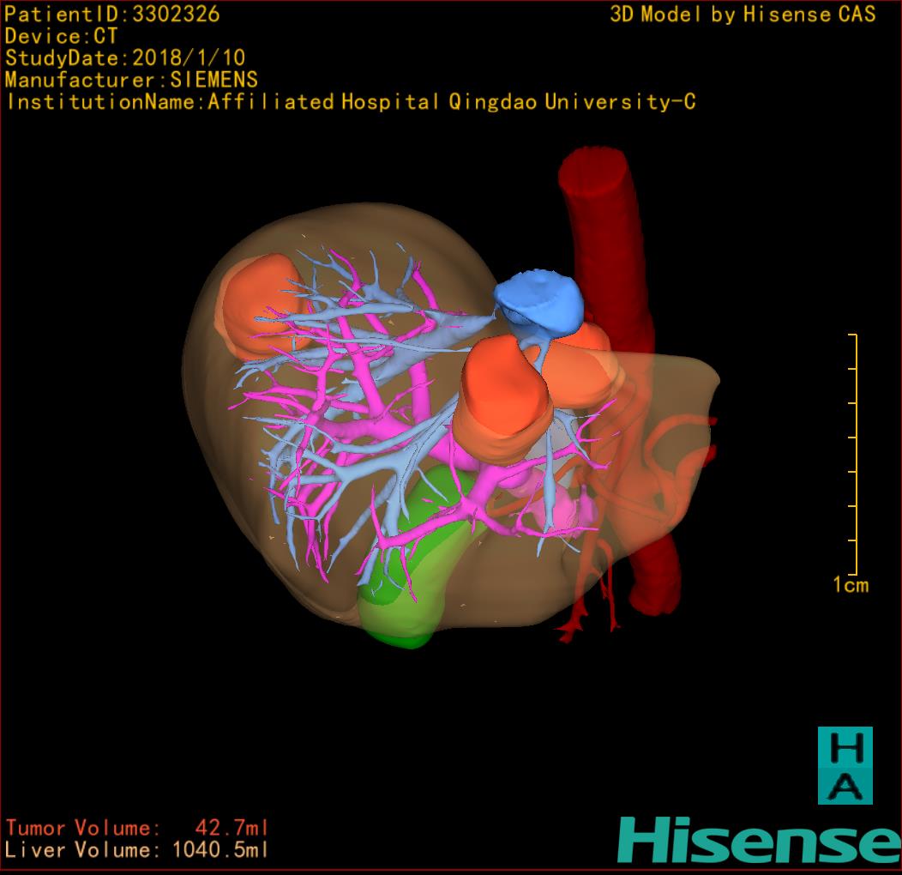Click the StudyDate:2018/1/10 label
902x875 pixels.
point(125,58)
